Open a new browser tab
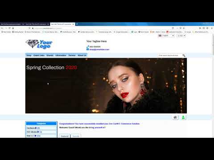 pos(77,24)
